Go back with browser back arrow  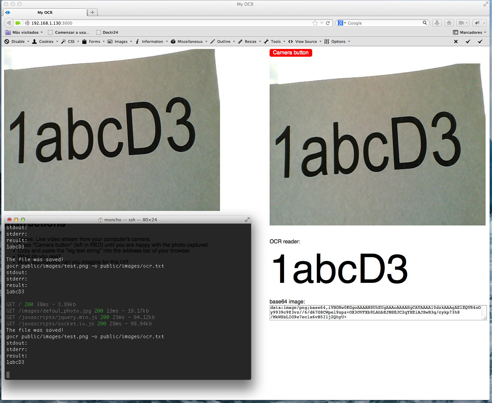9,23
